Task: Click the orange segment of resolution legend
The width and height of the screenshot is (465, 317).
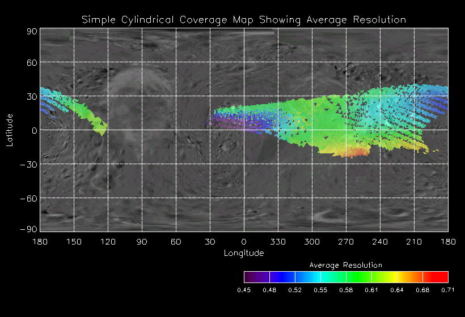Action: pos(410,277)
